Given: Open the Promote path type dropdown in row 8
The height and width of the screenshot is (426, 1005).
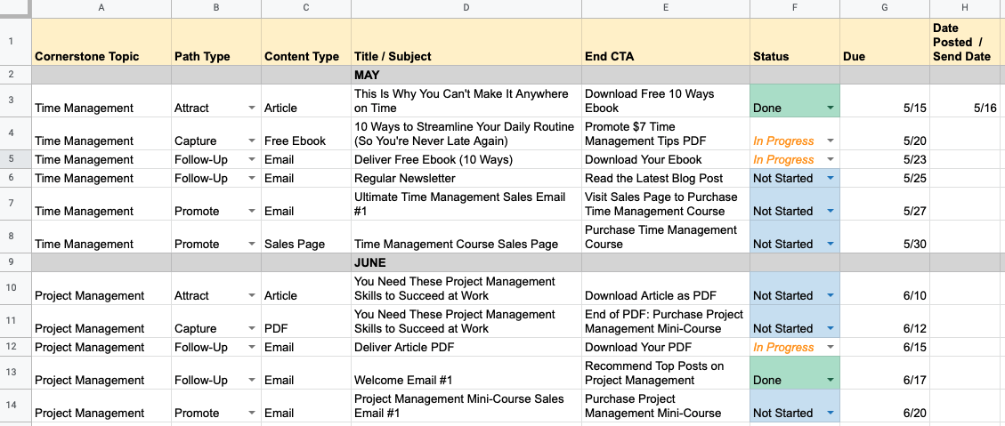Looking at the screenshot, I should (x=252, y=245).
